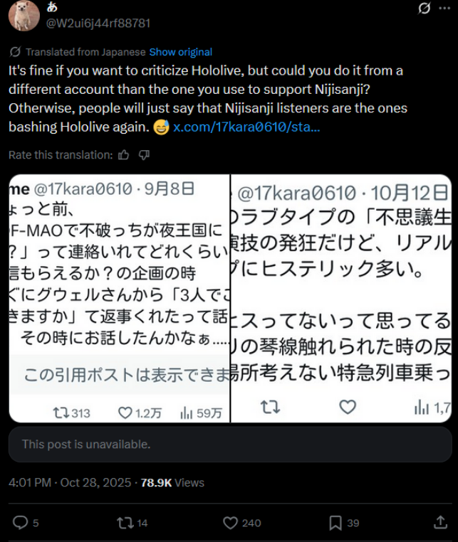Open the x.com/17kara0610 quoted link
The image size is (458, 542).
coord(246,127)
